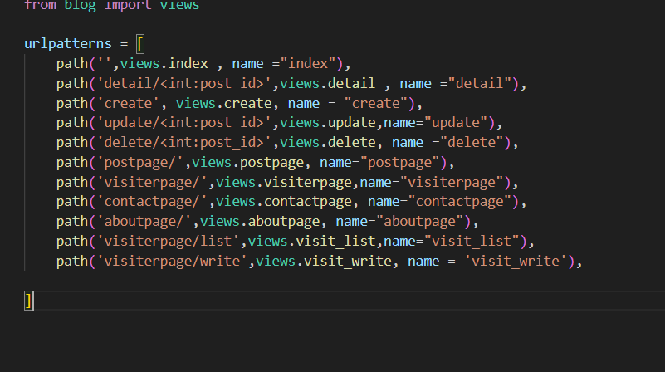Click views.contactpage function reference
This screenshot has width=665, height=372.
[x=284, y=202]
